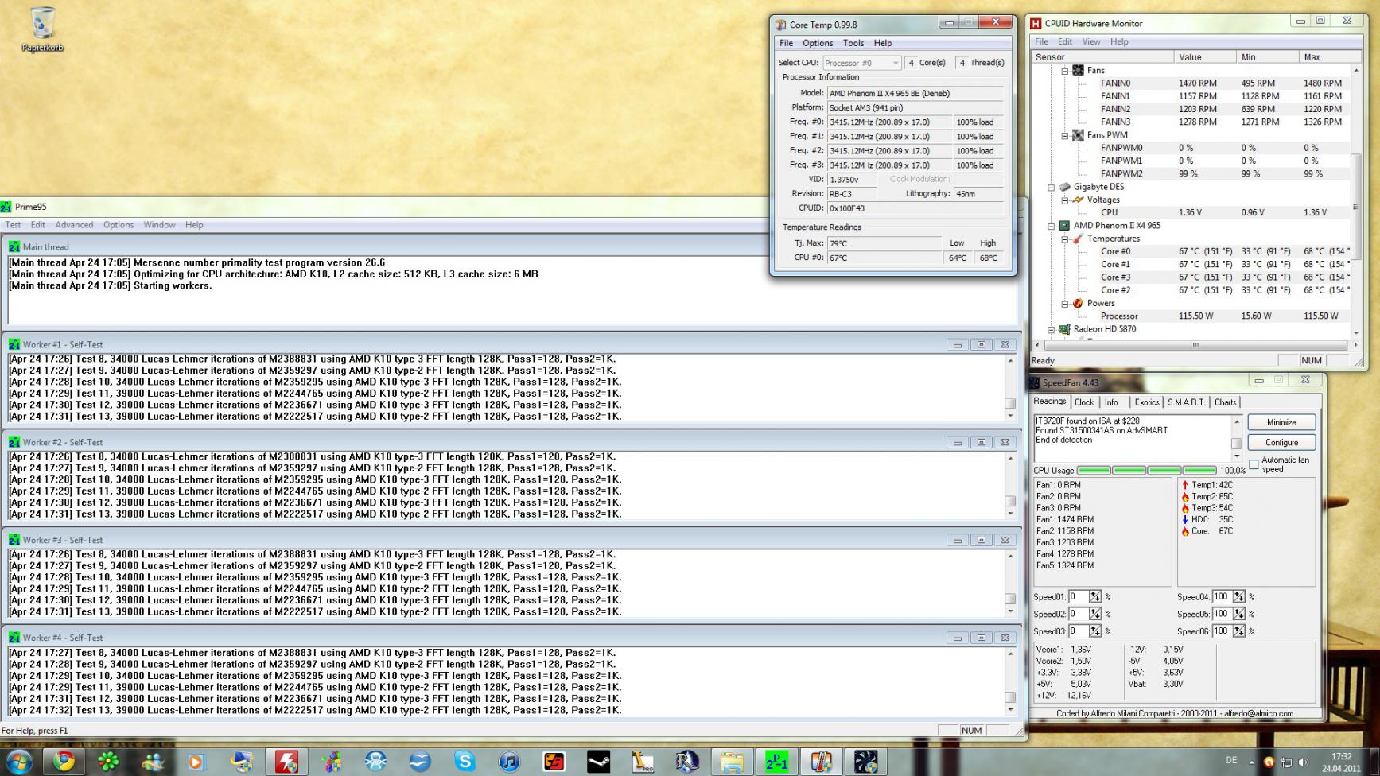Click the Temp1 red up-arrow icon in SpeedFan

click(x=1184, y=485)
